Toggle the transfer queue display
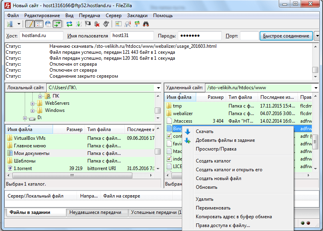 [57, 24]
